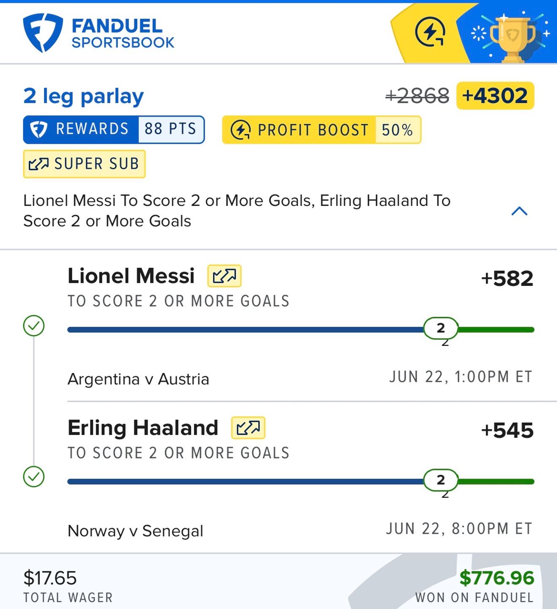
Task: Tap the 2 leg parlay heading
Action: (84, 96)
